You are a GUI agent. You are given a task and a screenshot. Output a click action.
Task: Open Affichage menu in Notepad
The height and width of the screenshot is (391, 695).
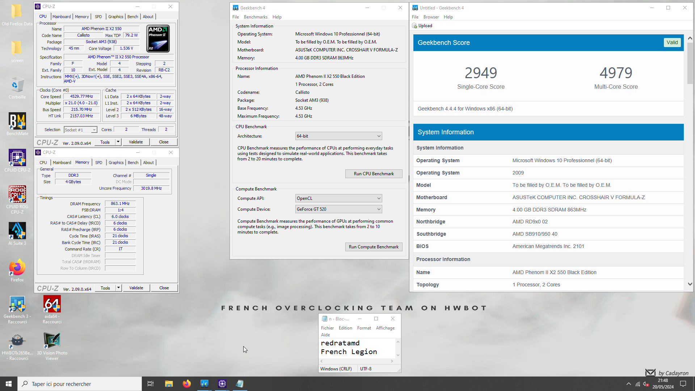[385, 328]
